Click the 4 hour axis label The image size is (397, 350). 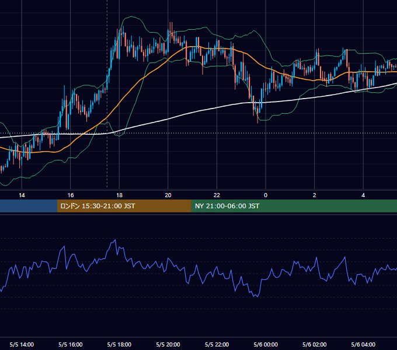(x=363, y=195)
